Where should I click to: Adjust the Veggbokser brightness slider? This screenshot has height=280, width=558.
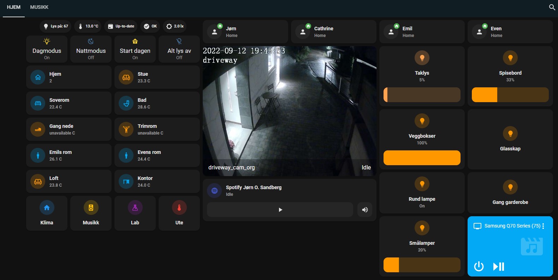coord(422,158)
